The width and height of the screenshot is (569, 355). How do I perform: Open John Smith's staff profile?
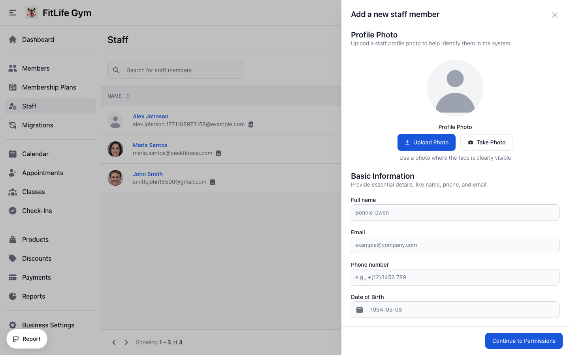click(147, 174)
